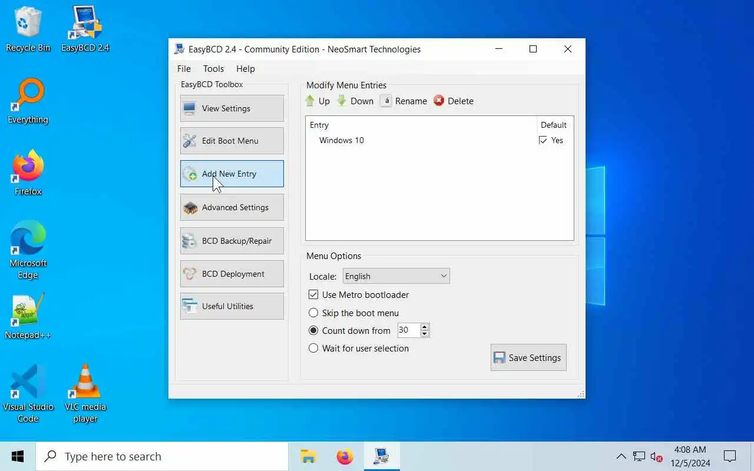Click the countdown seconds input field
754x471 pixels.
(409, 330)
